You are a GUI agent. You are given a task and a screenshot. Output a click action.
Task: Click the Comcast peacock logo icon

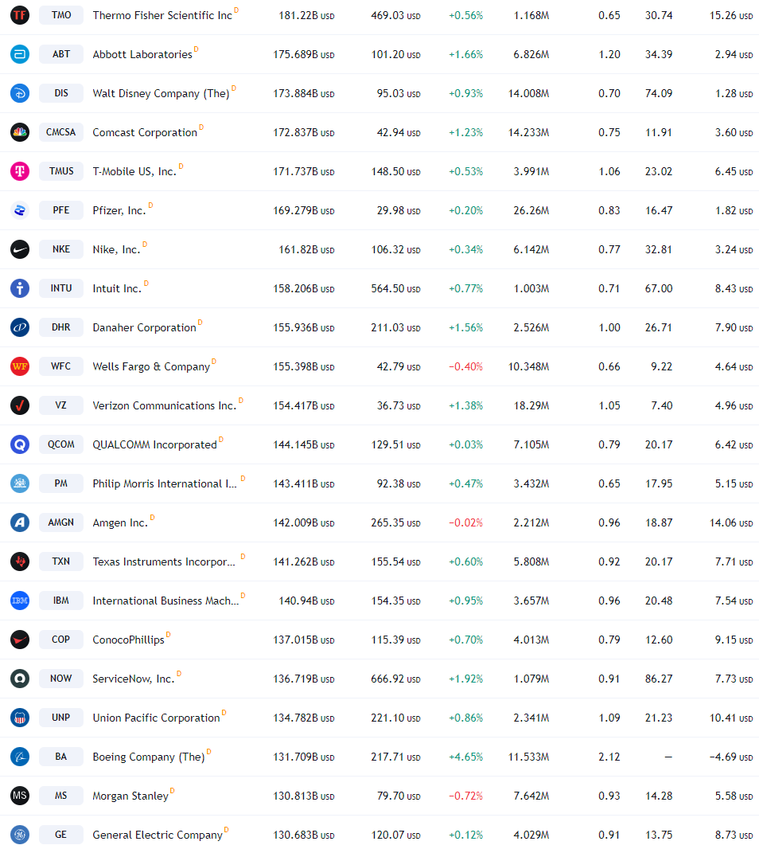pyautogui.click(x=20, y=132)
